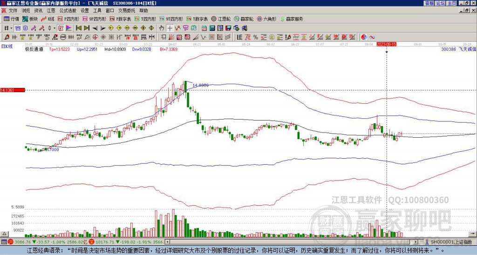Select the hand pan tool
The image size is (477, 255).
(162, 28)
